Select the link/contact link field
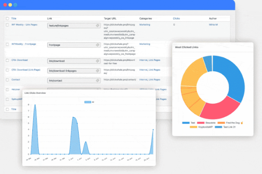This screenshot has width=262, height=174. click(74, 80)
